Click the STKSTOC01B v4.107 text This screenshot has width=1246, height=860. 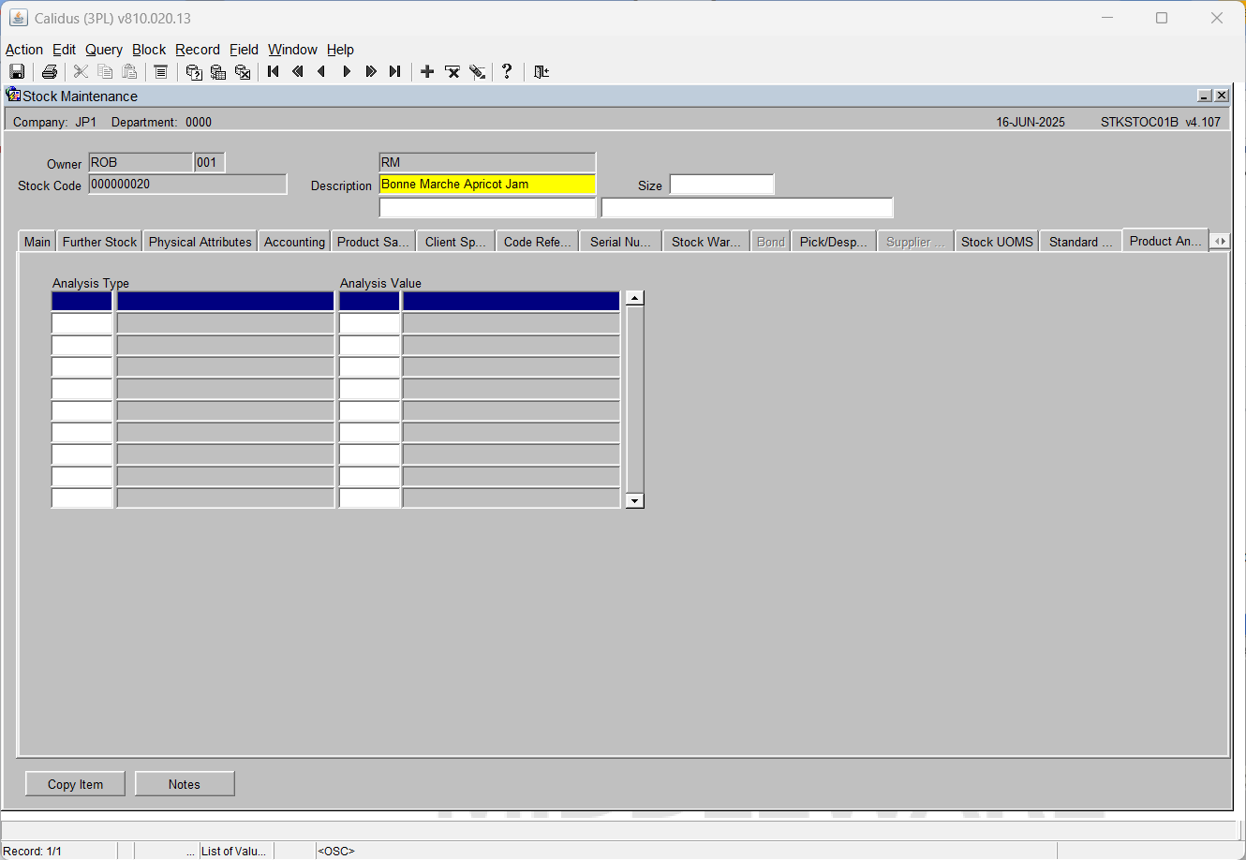coord(1161,122)
